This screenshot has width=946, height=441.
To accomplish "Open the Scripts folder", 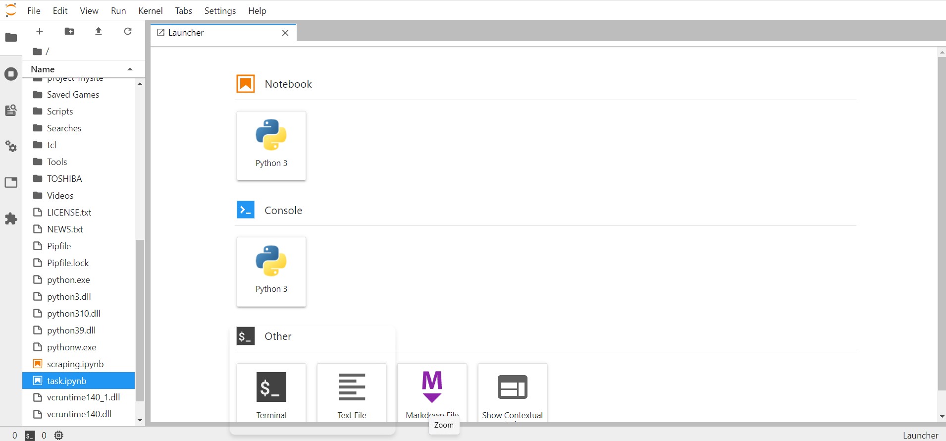I will 60,111.
